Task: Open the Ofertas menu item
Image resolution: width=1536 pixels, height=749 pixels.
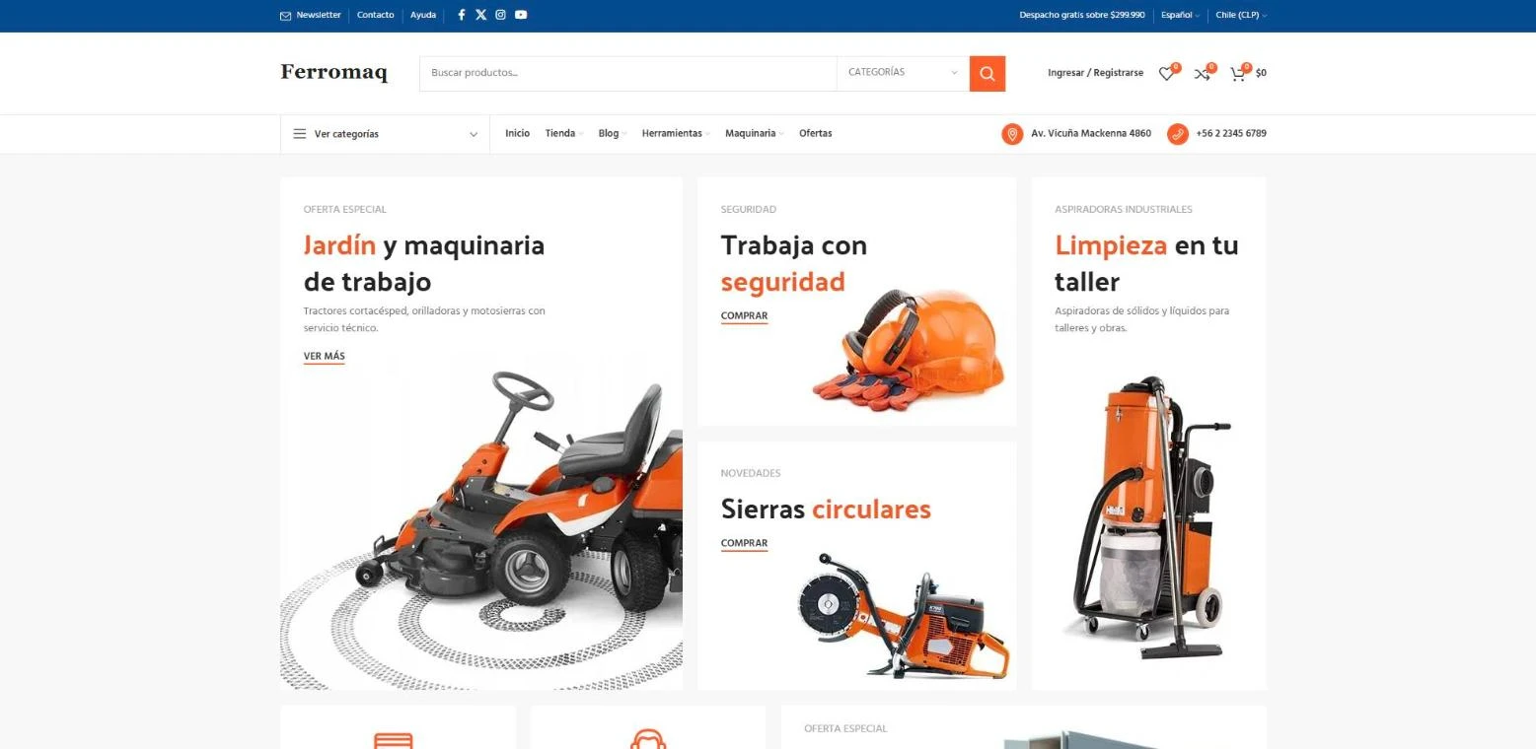Action: [815, 134]
